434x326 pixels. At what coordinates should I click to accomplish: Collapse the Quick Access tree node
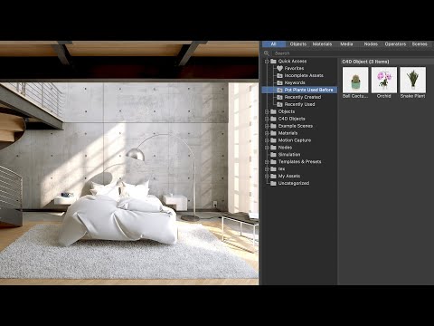[x=267, y=62]
